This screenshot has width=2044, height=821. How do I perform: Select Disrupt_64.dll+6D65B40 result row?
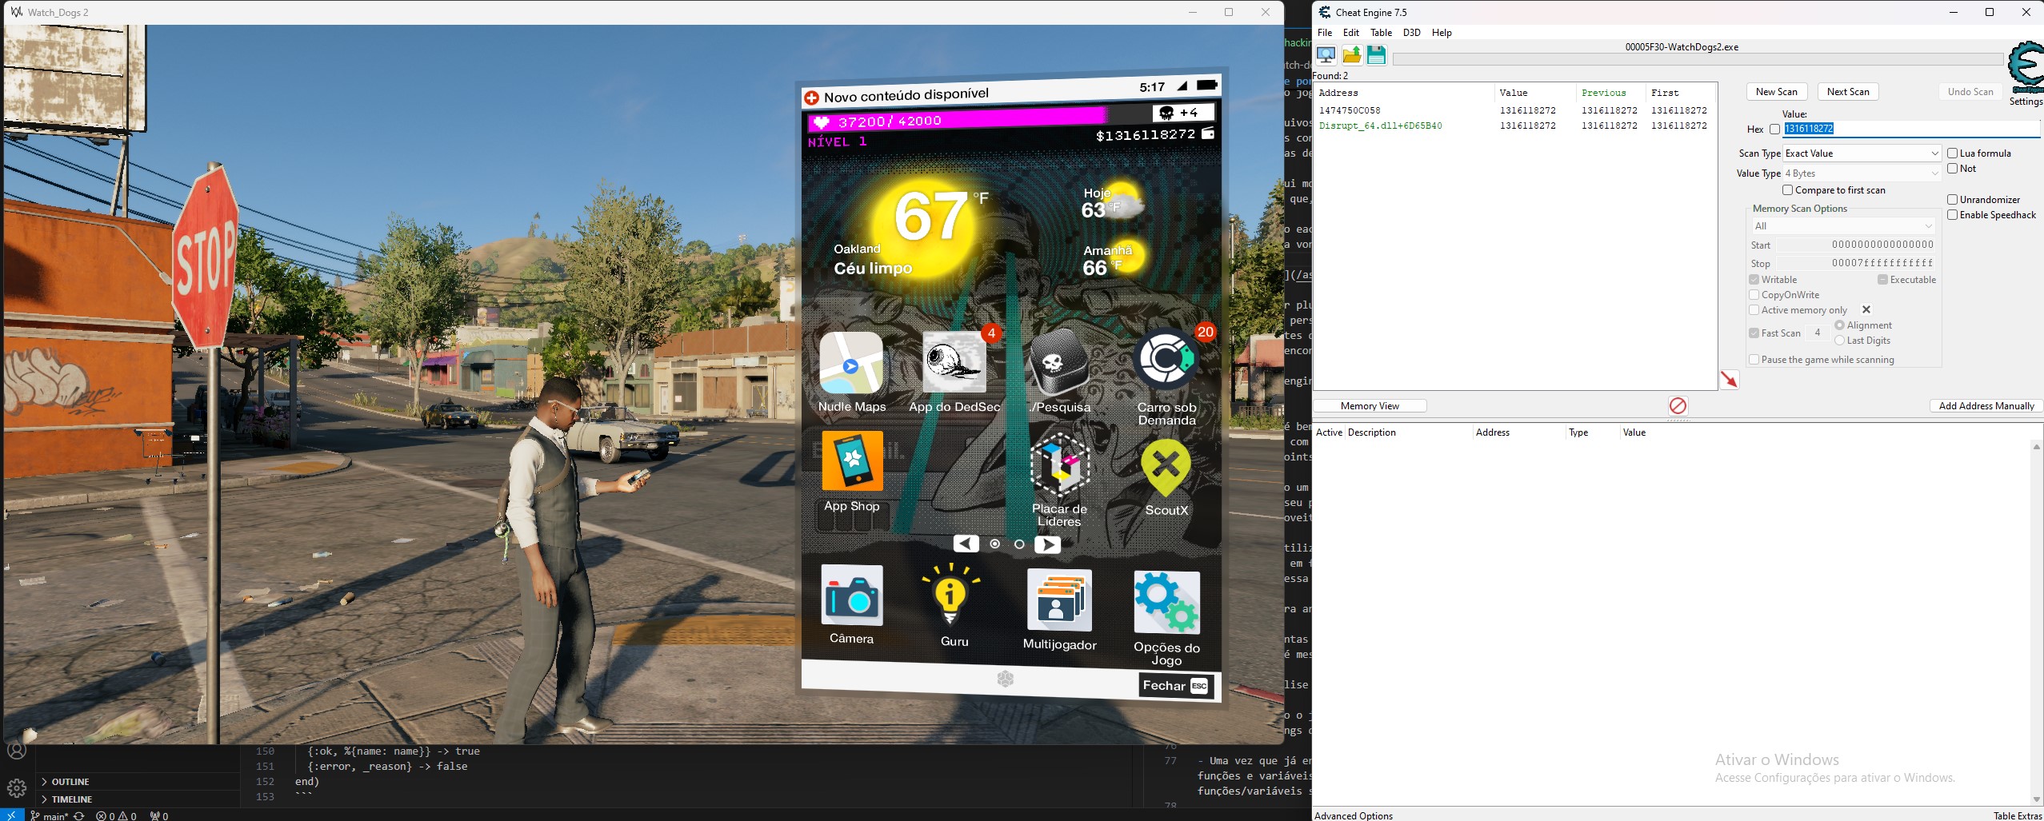click(1514, 126)
